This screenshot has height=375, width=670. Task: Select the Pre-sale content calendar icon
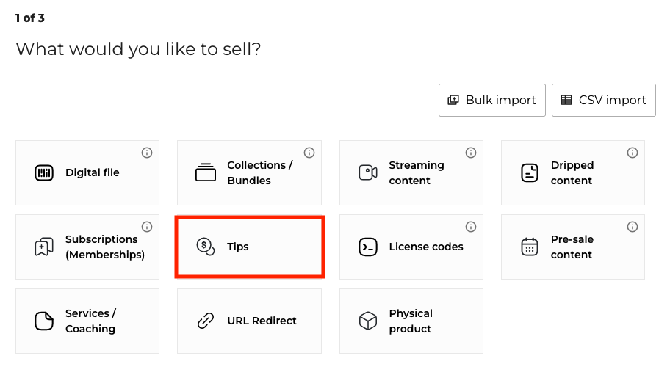pyautogui.click(x=529, y=247)
